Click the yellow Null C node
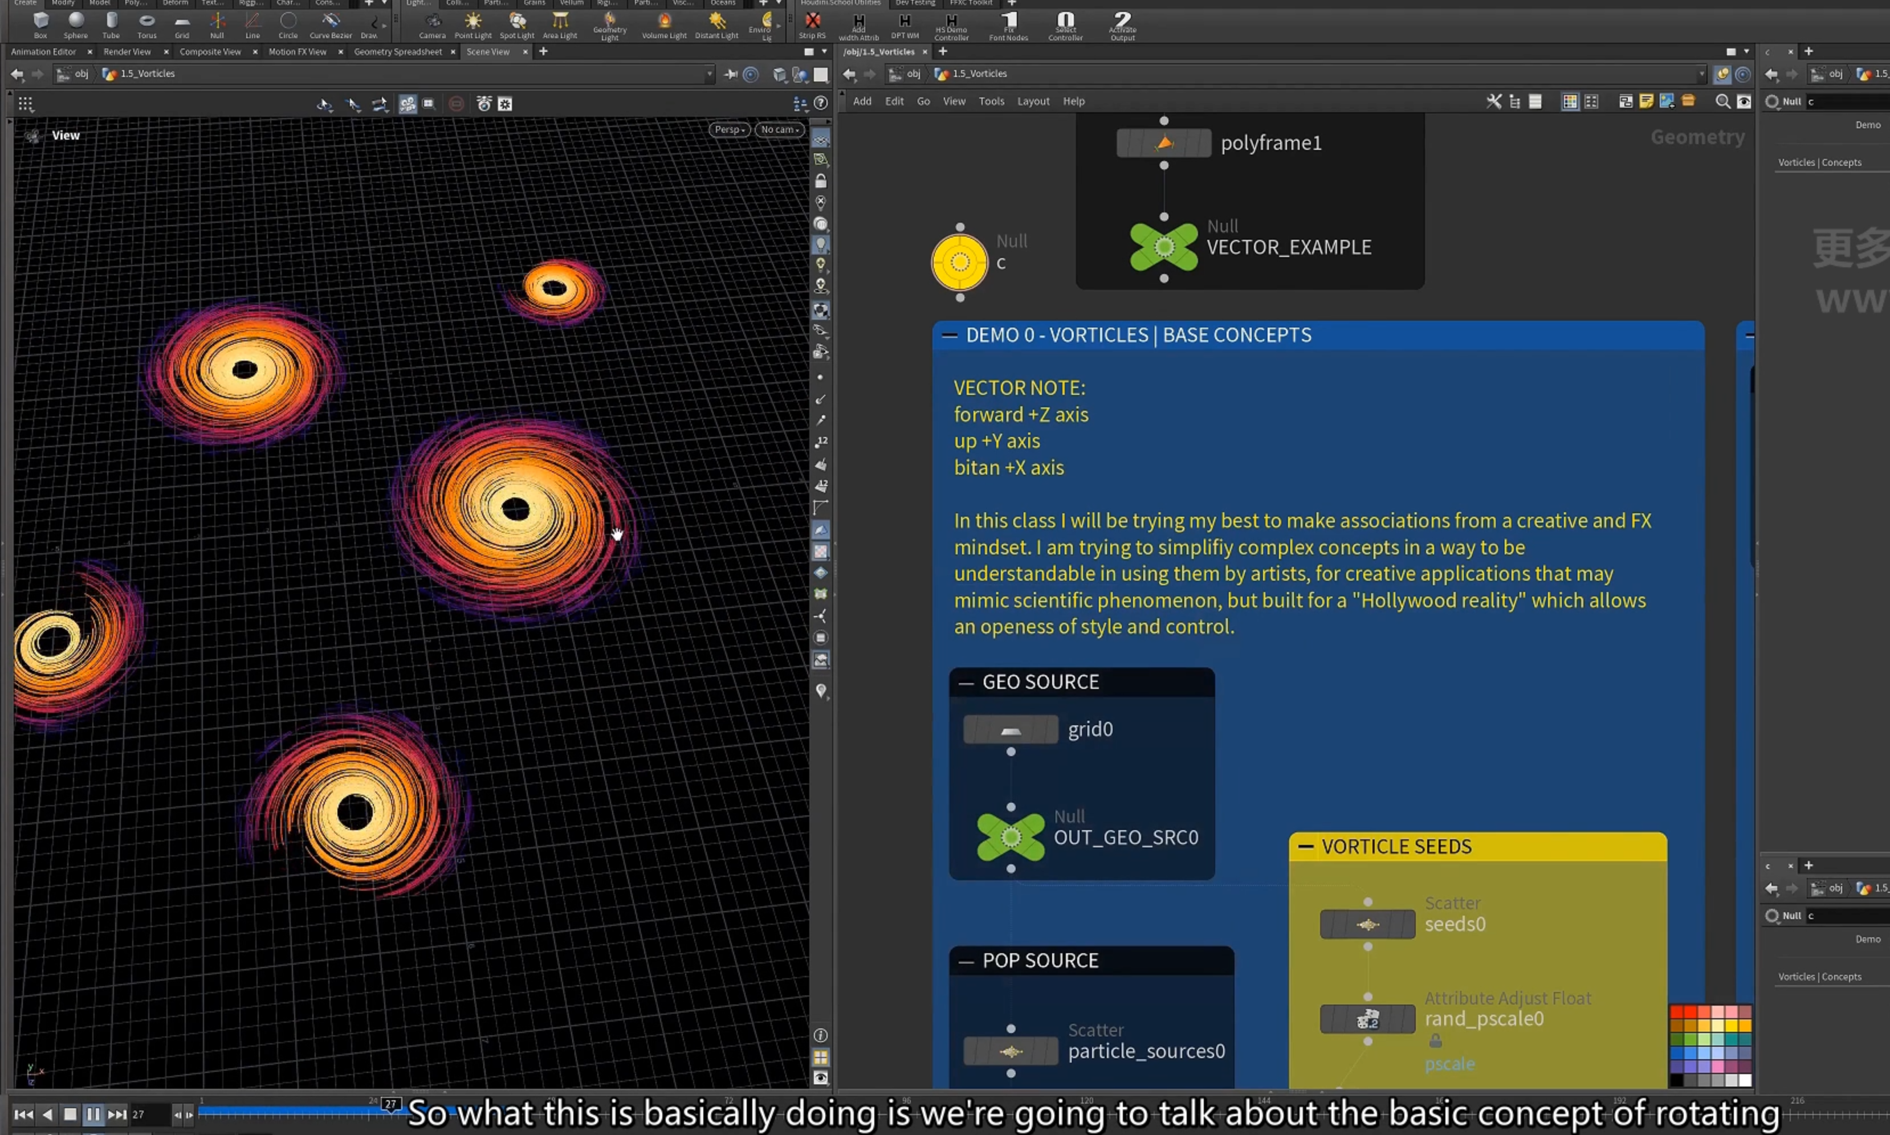This screenshot has height=1135, width=1890. click(x=960, y=262)
